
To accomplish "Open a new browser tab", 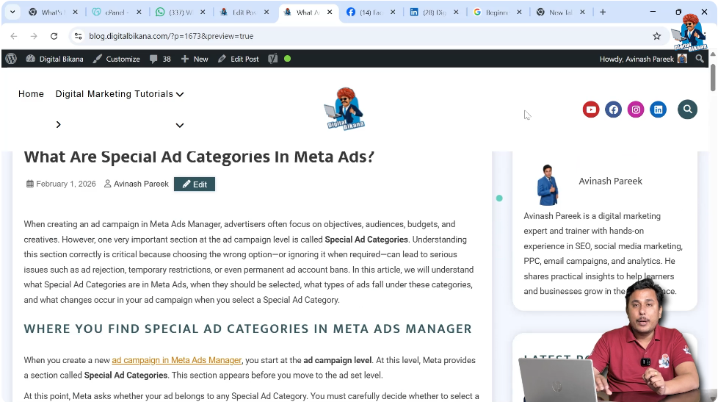I will tap(603, 12).
